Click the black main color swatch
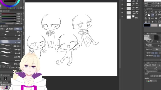Image resolution: width=161 pixels, height=90 pixels. coord(147,25)
